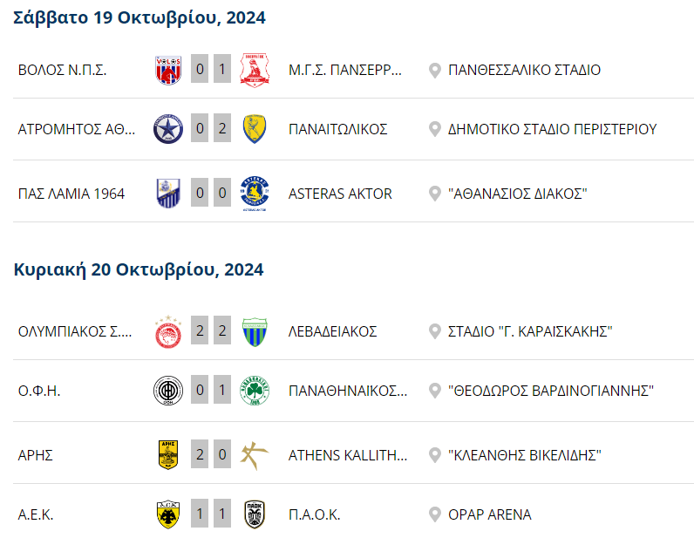The height and width of the screenshot is (538, 694).
Task: Select the Panetolikos yellow shield crest
Action: [255, 129]
